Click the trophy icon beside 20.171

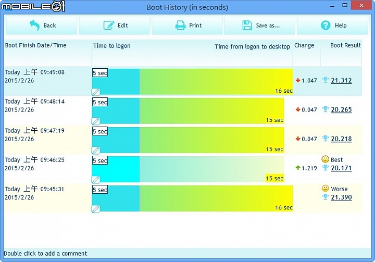(325, 168)
